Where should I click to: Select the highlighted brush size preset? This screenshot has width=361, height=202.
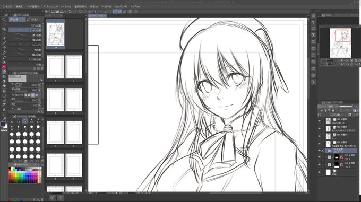pos(25,121)
